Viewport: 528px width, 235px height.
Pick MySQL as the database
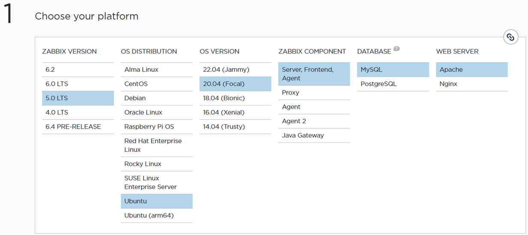click(x=393, y=69)
